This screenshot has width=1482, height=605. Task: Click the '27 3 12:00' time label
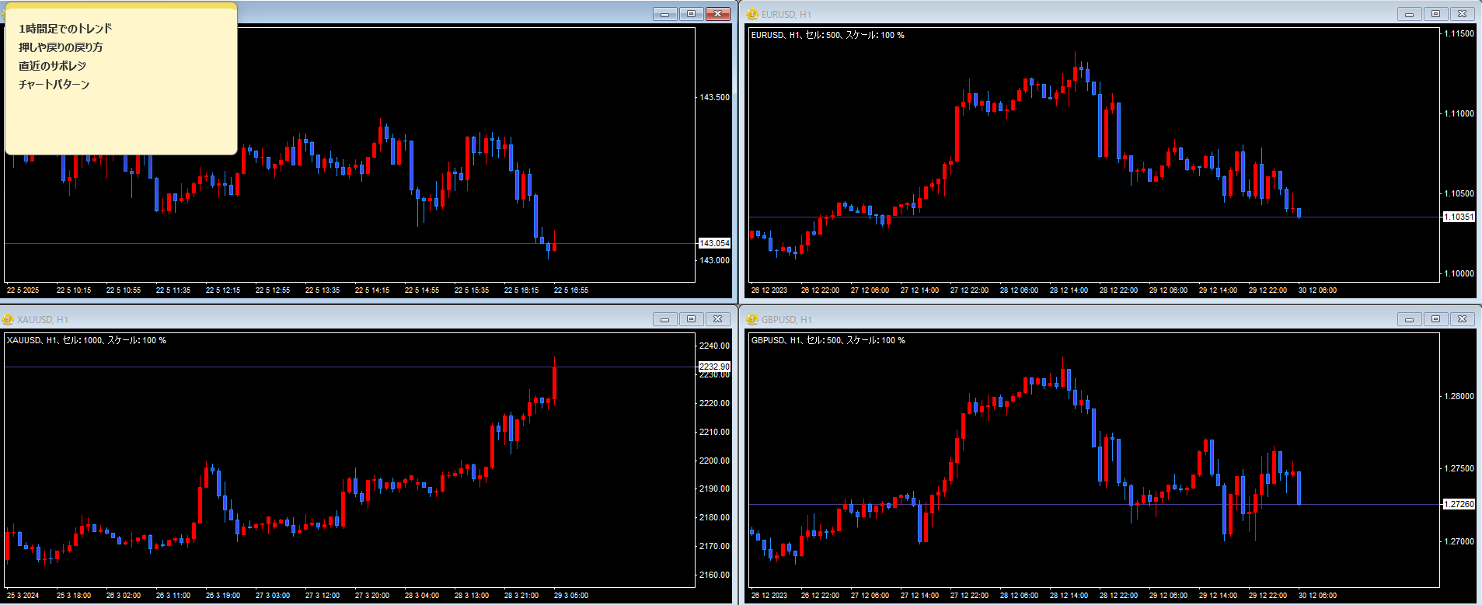click(x=323, y=596)
